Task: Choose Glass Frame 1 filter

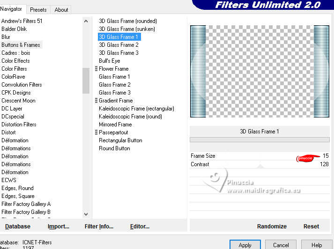Action: (x=114, y=77)
